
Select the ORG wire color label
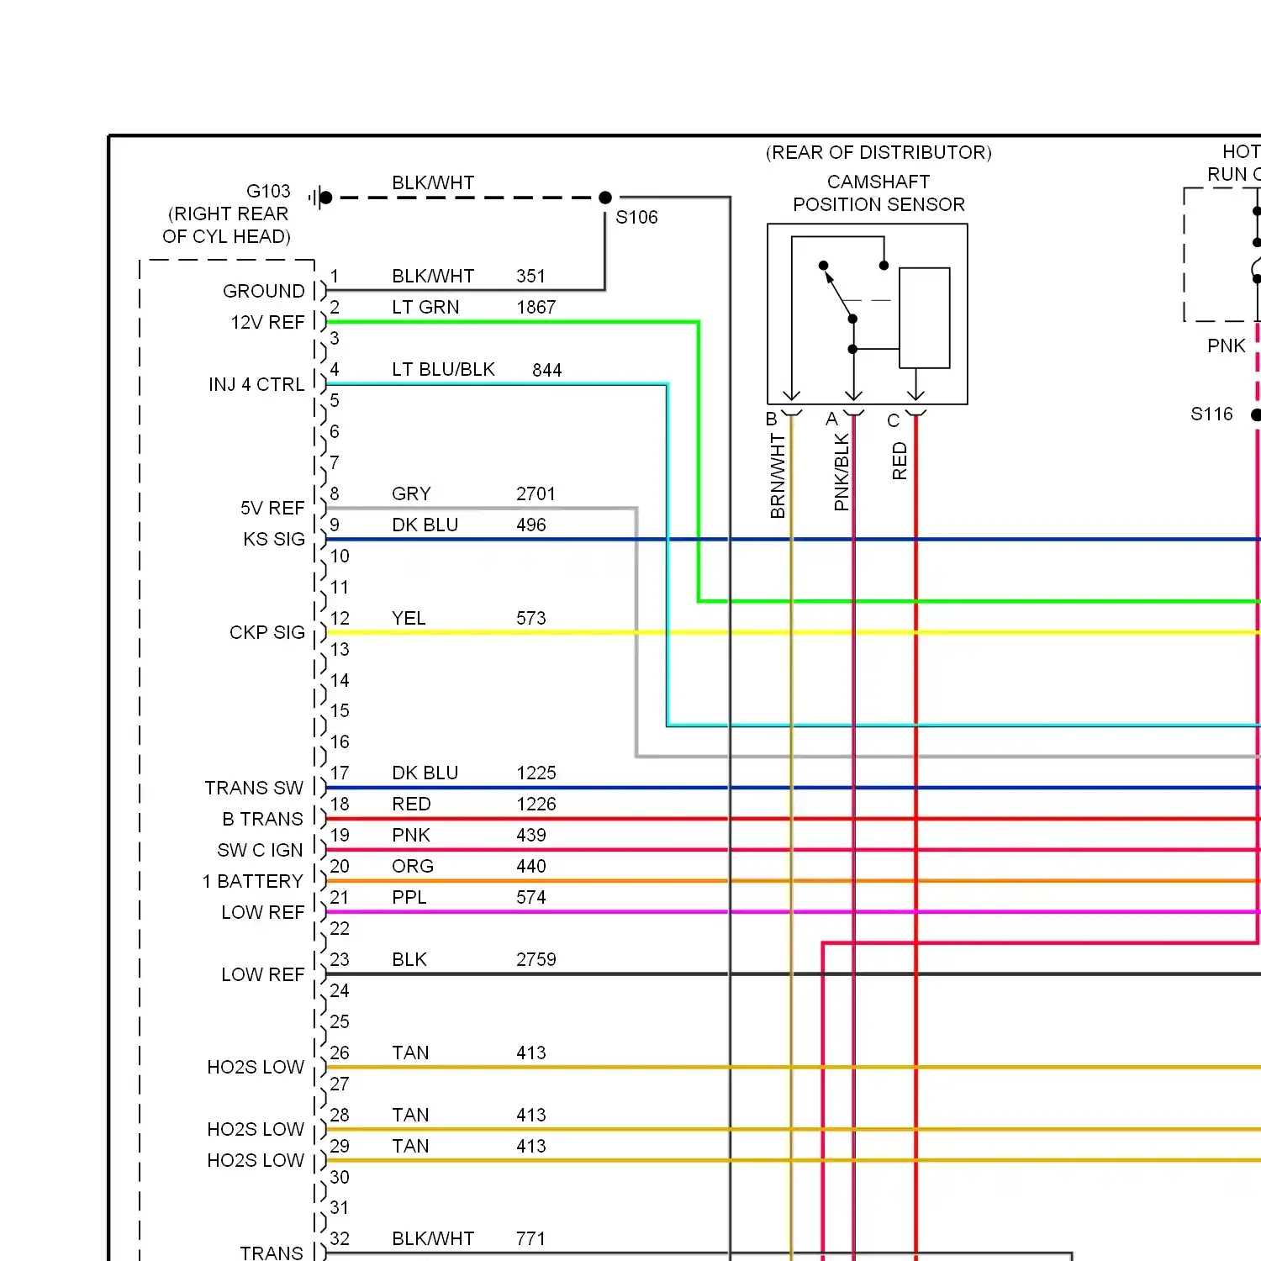(x=413, y=867)
